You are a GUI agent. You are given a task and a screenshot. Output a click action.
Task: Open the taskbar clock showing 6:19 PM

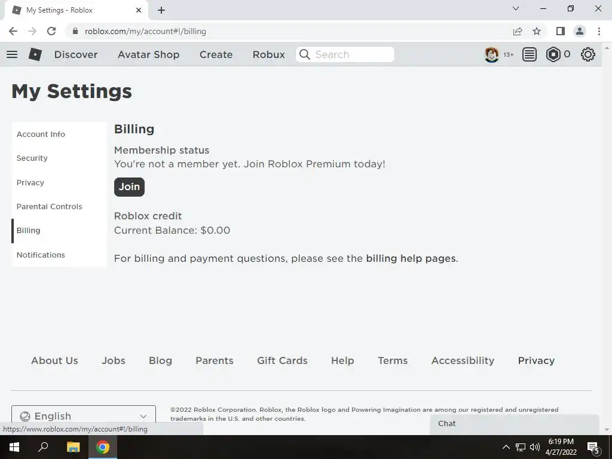click(561, 447)
